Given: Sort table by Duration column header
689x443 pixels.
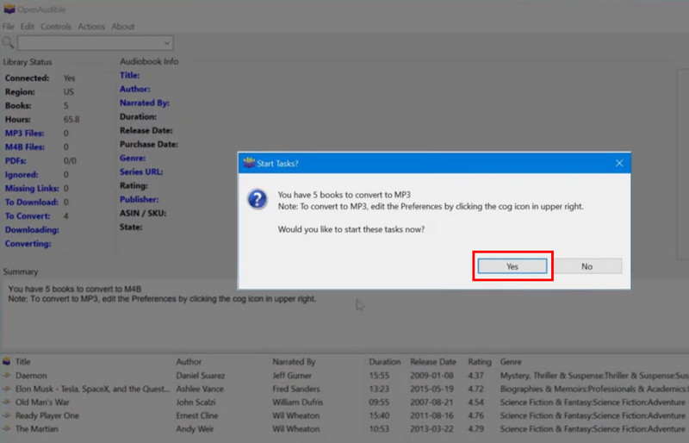Looking at the screenshot, I should point(385,362).
